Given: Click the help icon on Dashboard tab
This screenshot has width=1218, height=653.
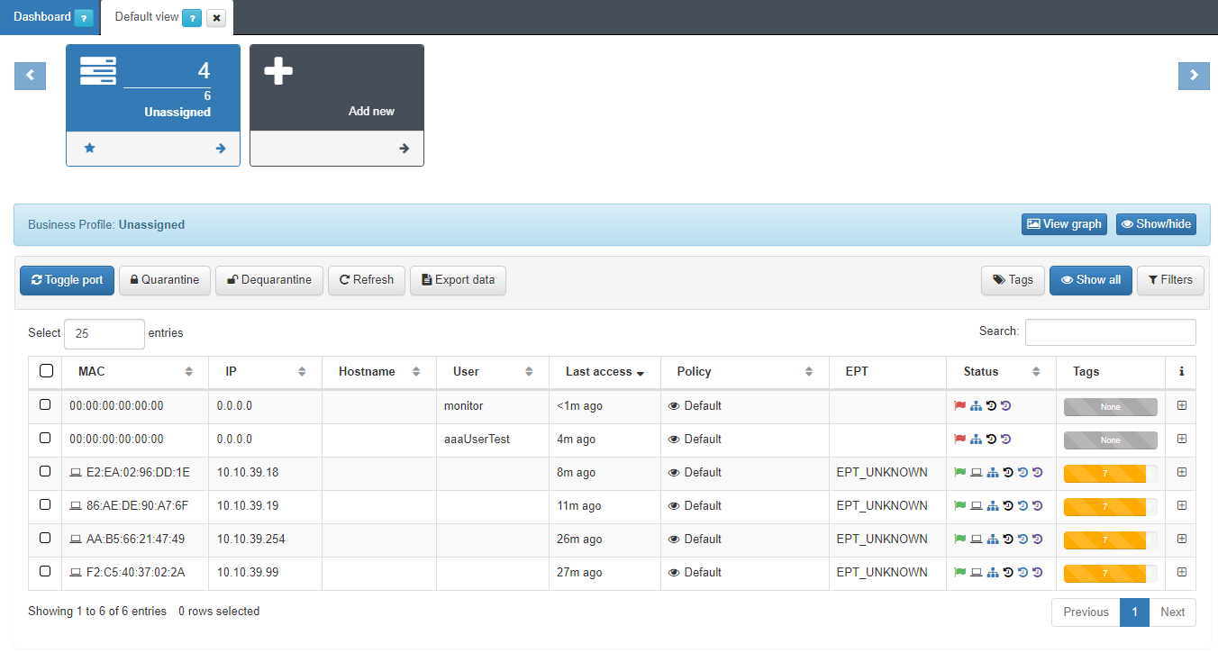Looking at the screenshot, I should tap(83, 18).
